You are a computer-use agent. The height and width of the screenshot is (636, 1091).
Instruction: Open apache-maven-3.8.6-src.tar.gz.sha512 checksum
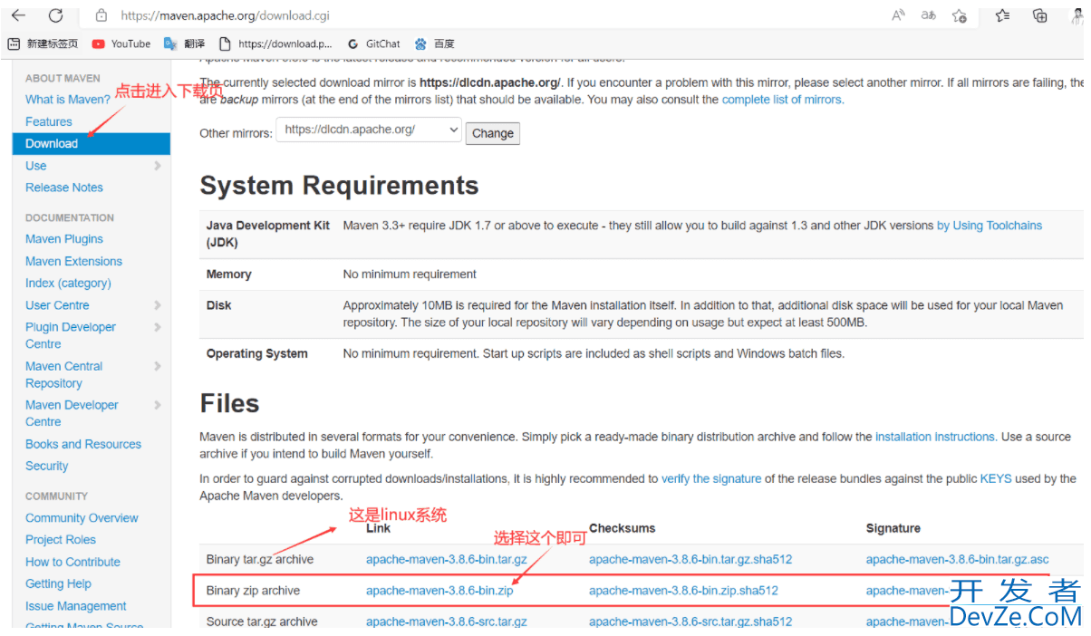click(x=690, y=622)
